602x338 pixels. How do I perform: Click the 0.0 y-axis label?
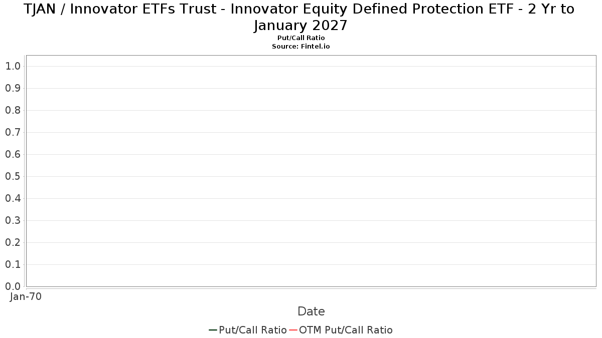[13, 286]
